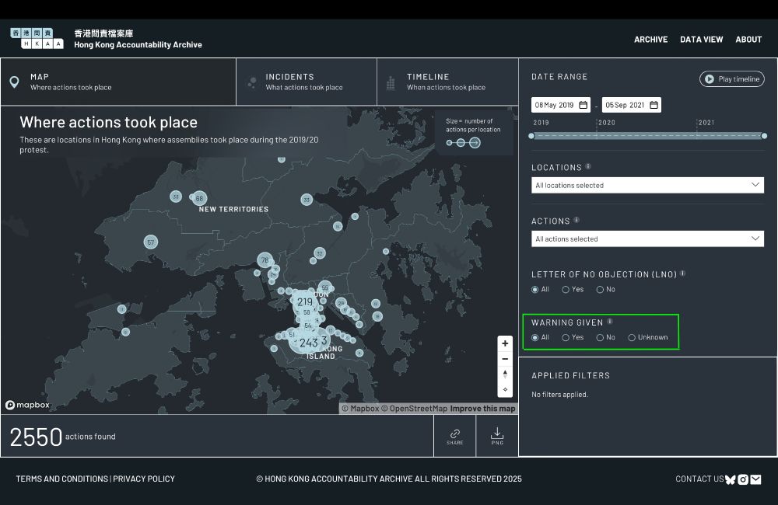Switch to the MAP tab

pyautogui.click(x=118, y=82)
